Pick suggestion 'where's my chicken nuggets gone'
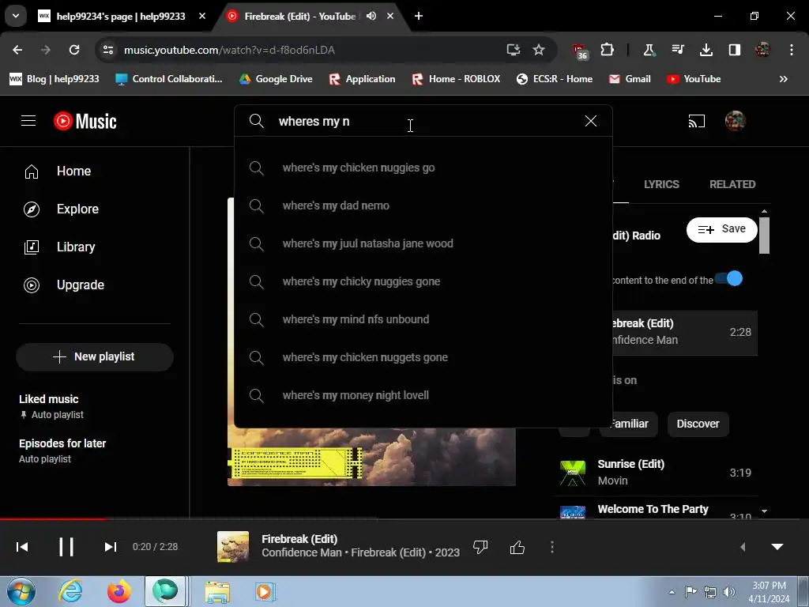Viewport: 809px width, 607px height. coord(423,357)
